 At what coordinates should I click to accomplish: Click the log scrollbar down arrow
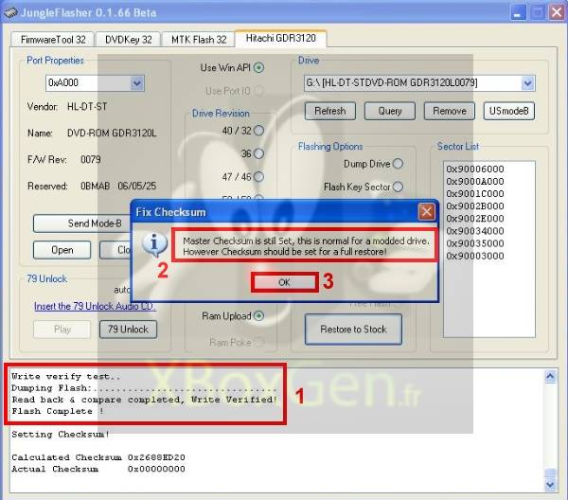coord(550,485)
